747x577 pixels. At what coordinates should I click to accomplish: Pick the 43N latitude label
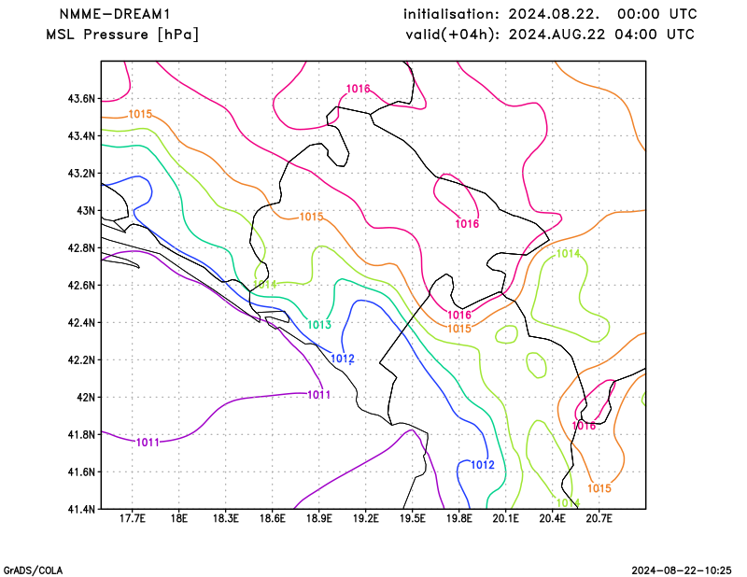(86, 211)
